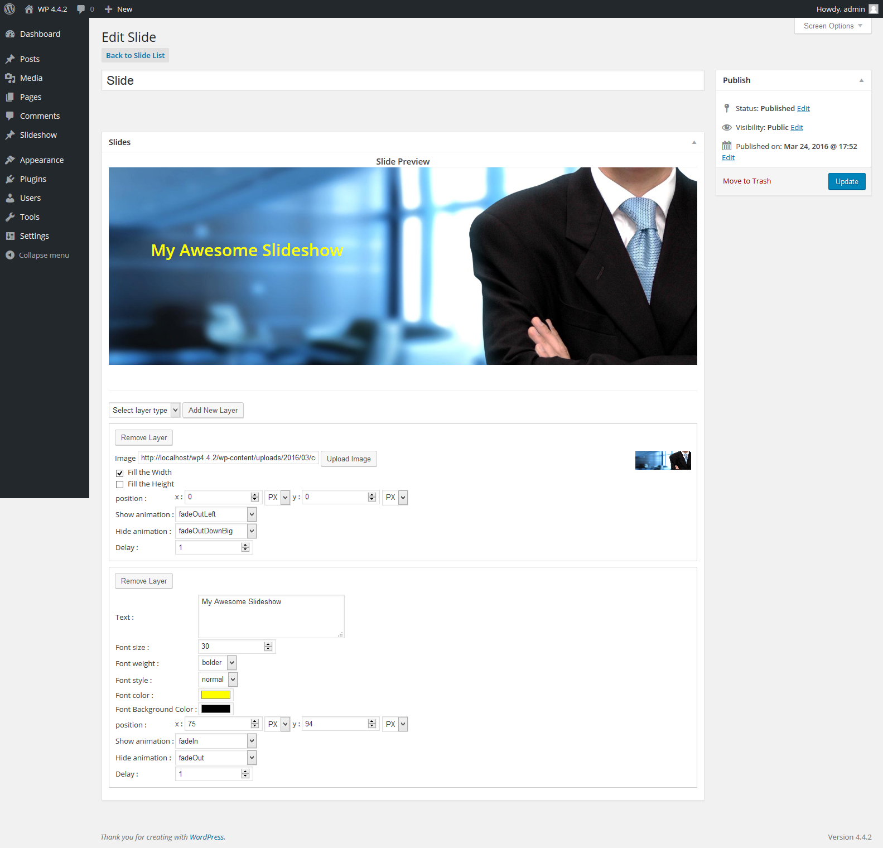
Task: Open the comments bubble icon in admin bar
Action: point(81,9)
